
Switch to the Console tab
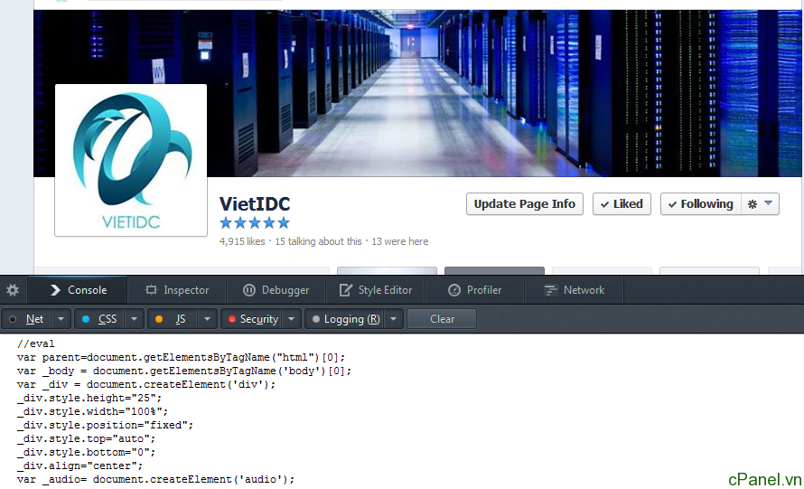(x=78, y=290)
